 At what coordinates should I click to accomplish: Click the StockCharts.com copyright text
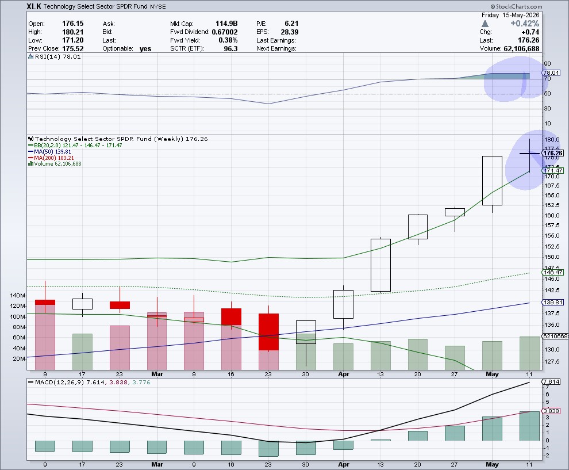click(516, 6)
